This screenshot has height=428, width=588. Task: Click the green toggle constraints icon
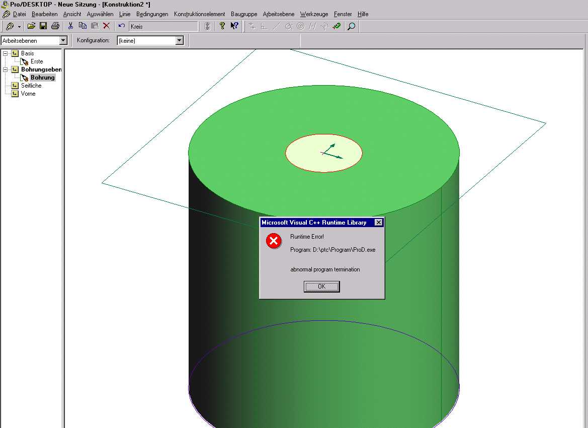tap(337, 26)
